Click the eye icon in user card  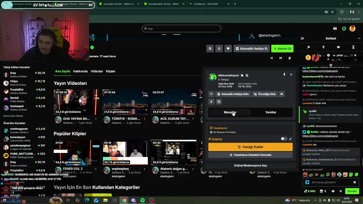pos(282,94)
